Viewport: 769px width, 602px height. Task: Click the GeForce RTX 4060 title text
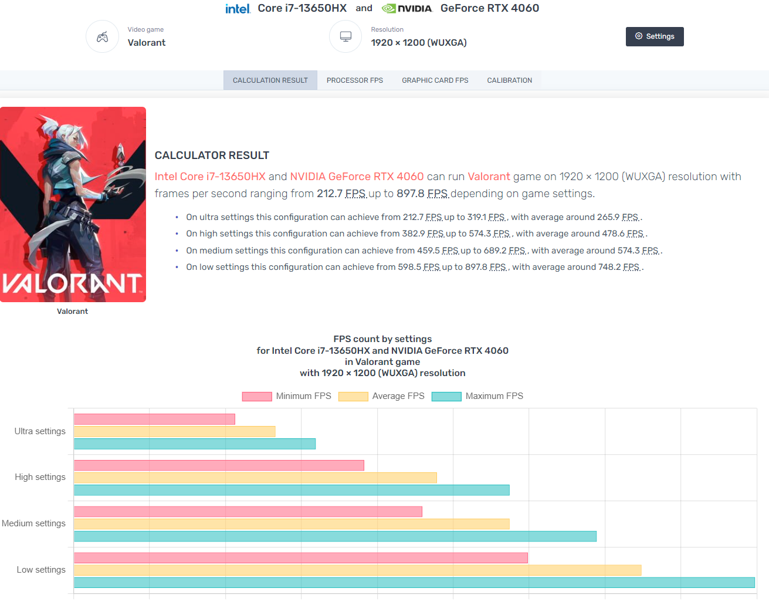click(490, 8)
